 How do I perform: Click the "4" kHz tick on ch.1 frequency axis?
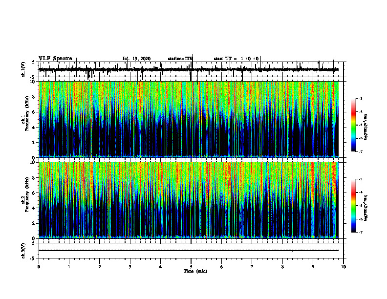click(x=34, y=128)
